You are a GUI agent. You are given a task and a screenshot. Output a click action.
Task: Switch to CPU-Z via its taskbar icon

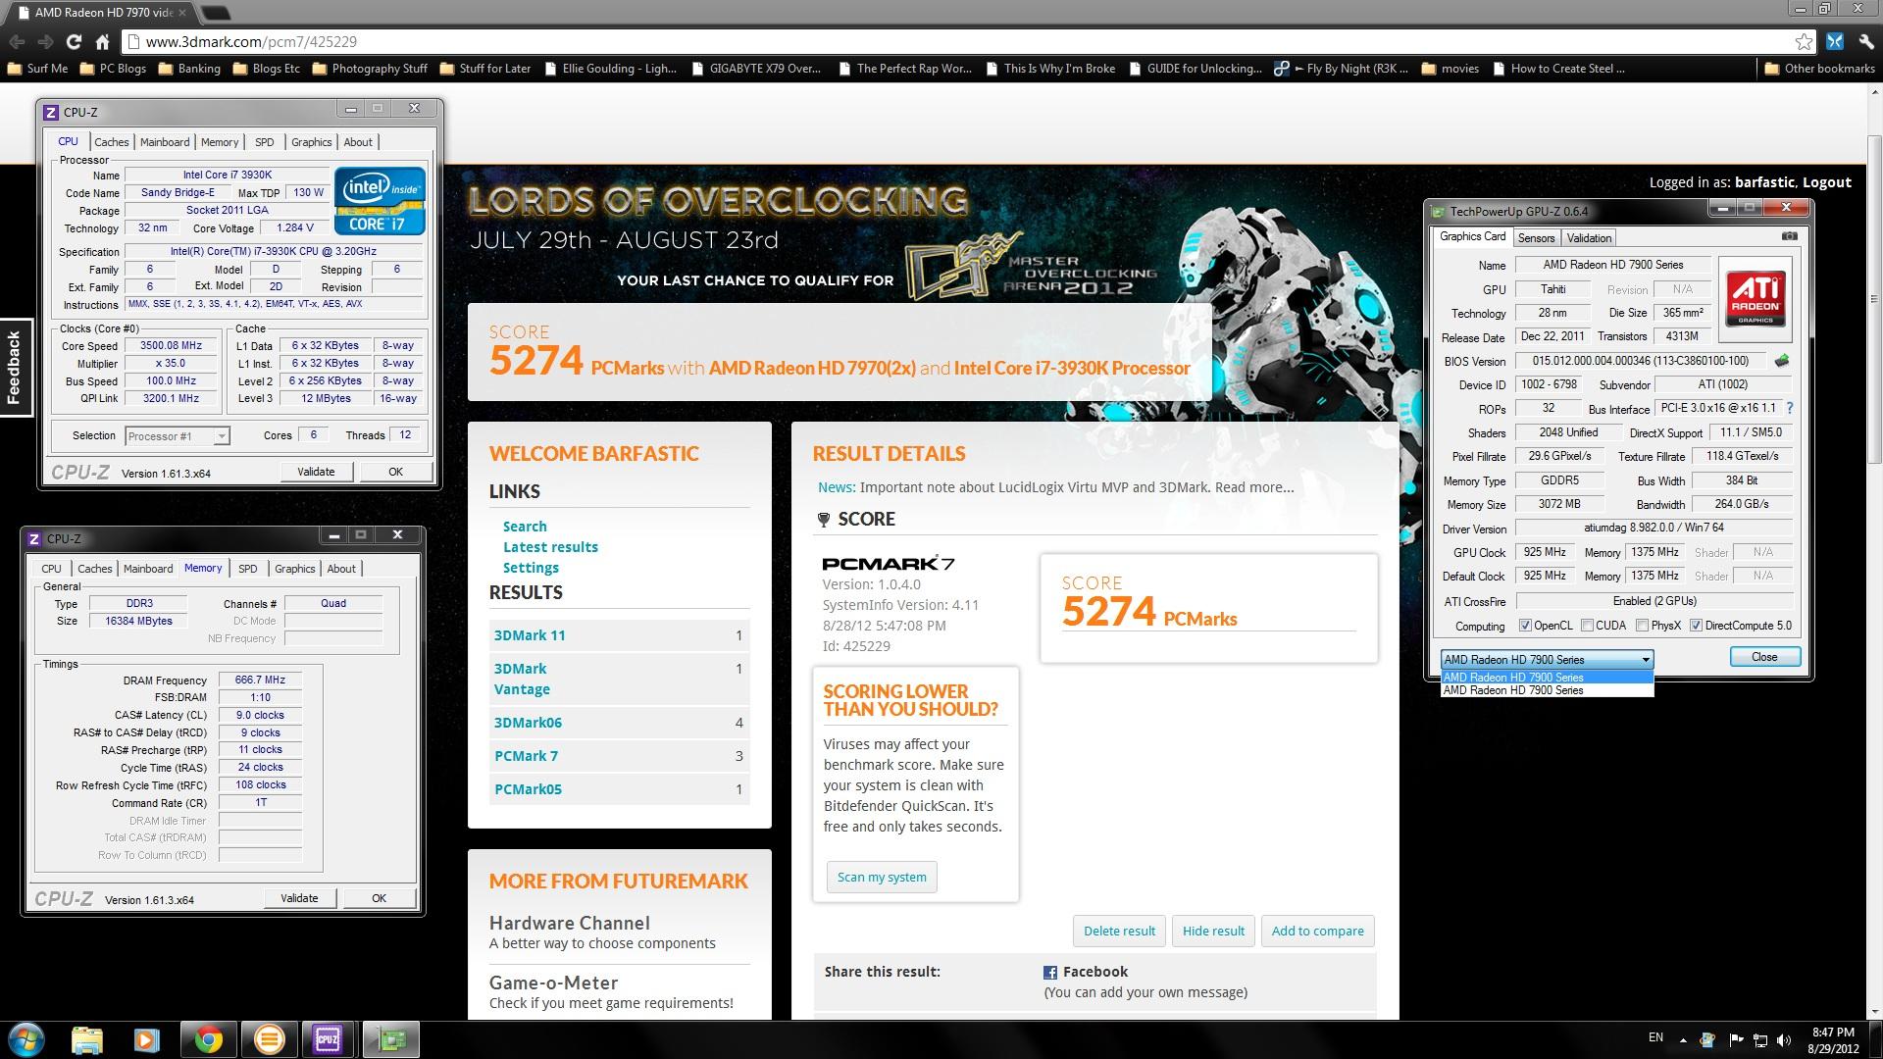pos(329,1039)
